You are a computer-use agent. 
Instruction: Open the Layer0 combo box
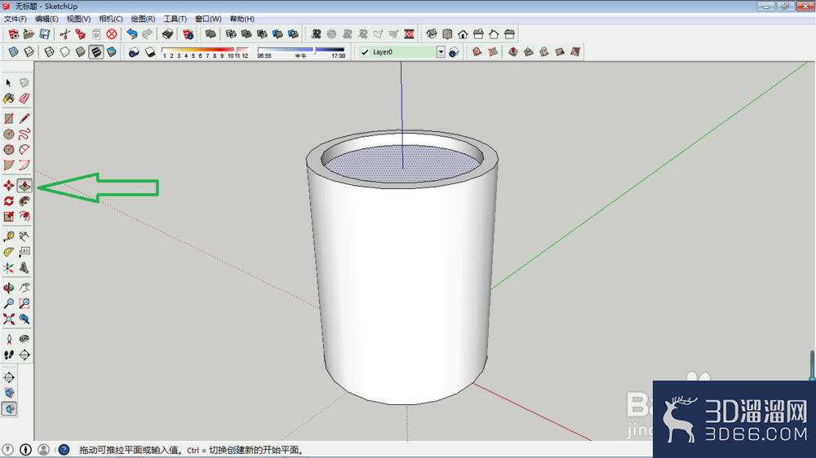click(402, 52)
